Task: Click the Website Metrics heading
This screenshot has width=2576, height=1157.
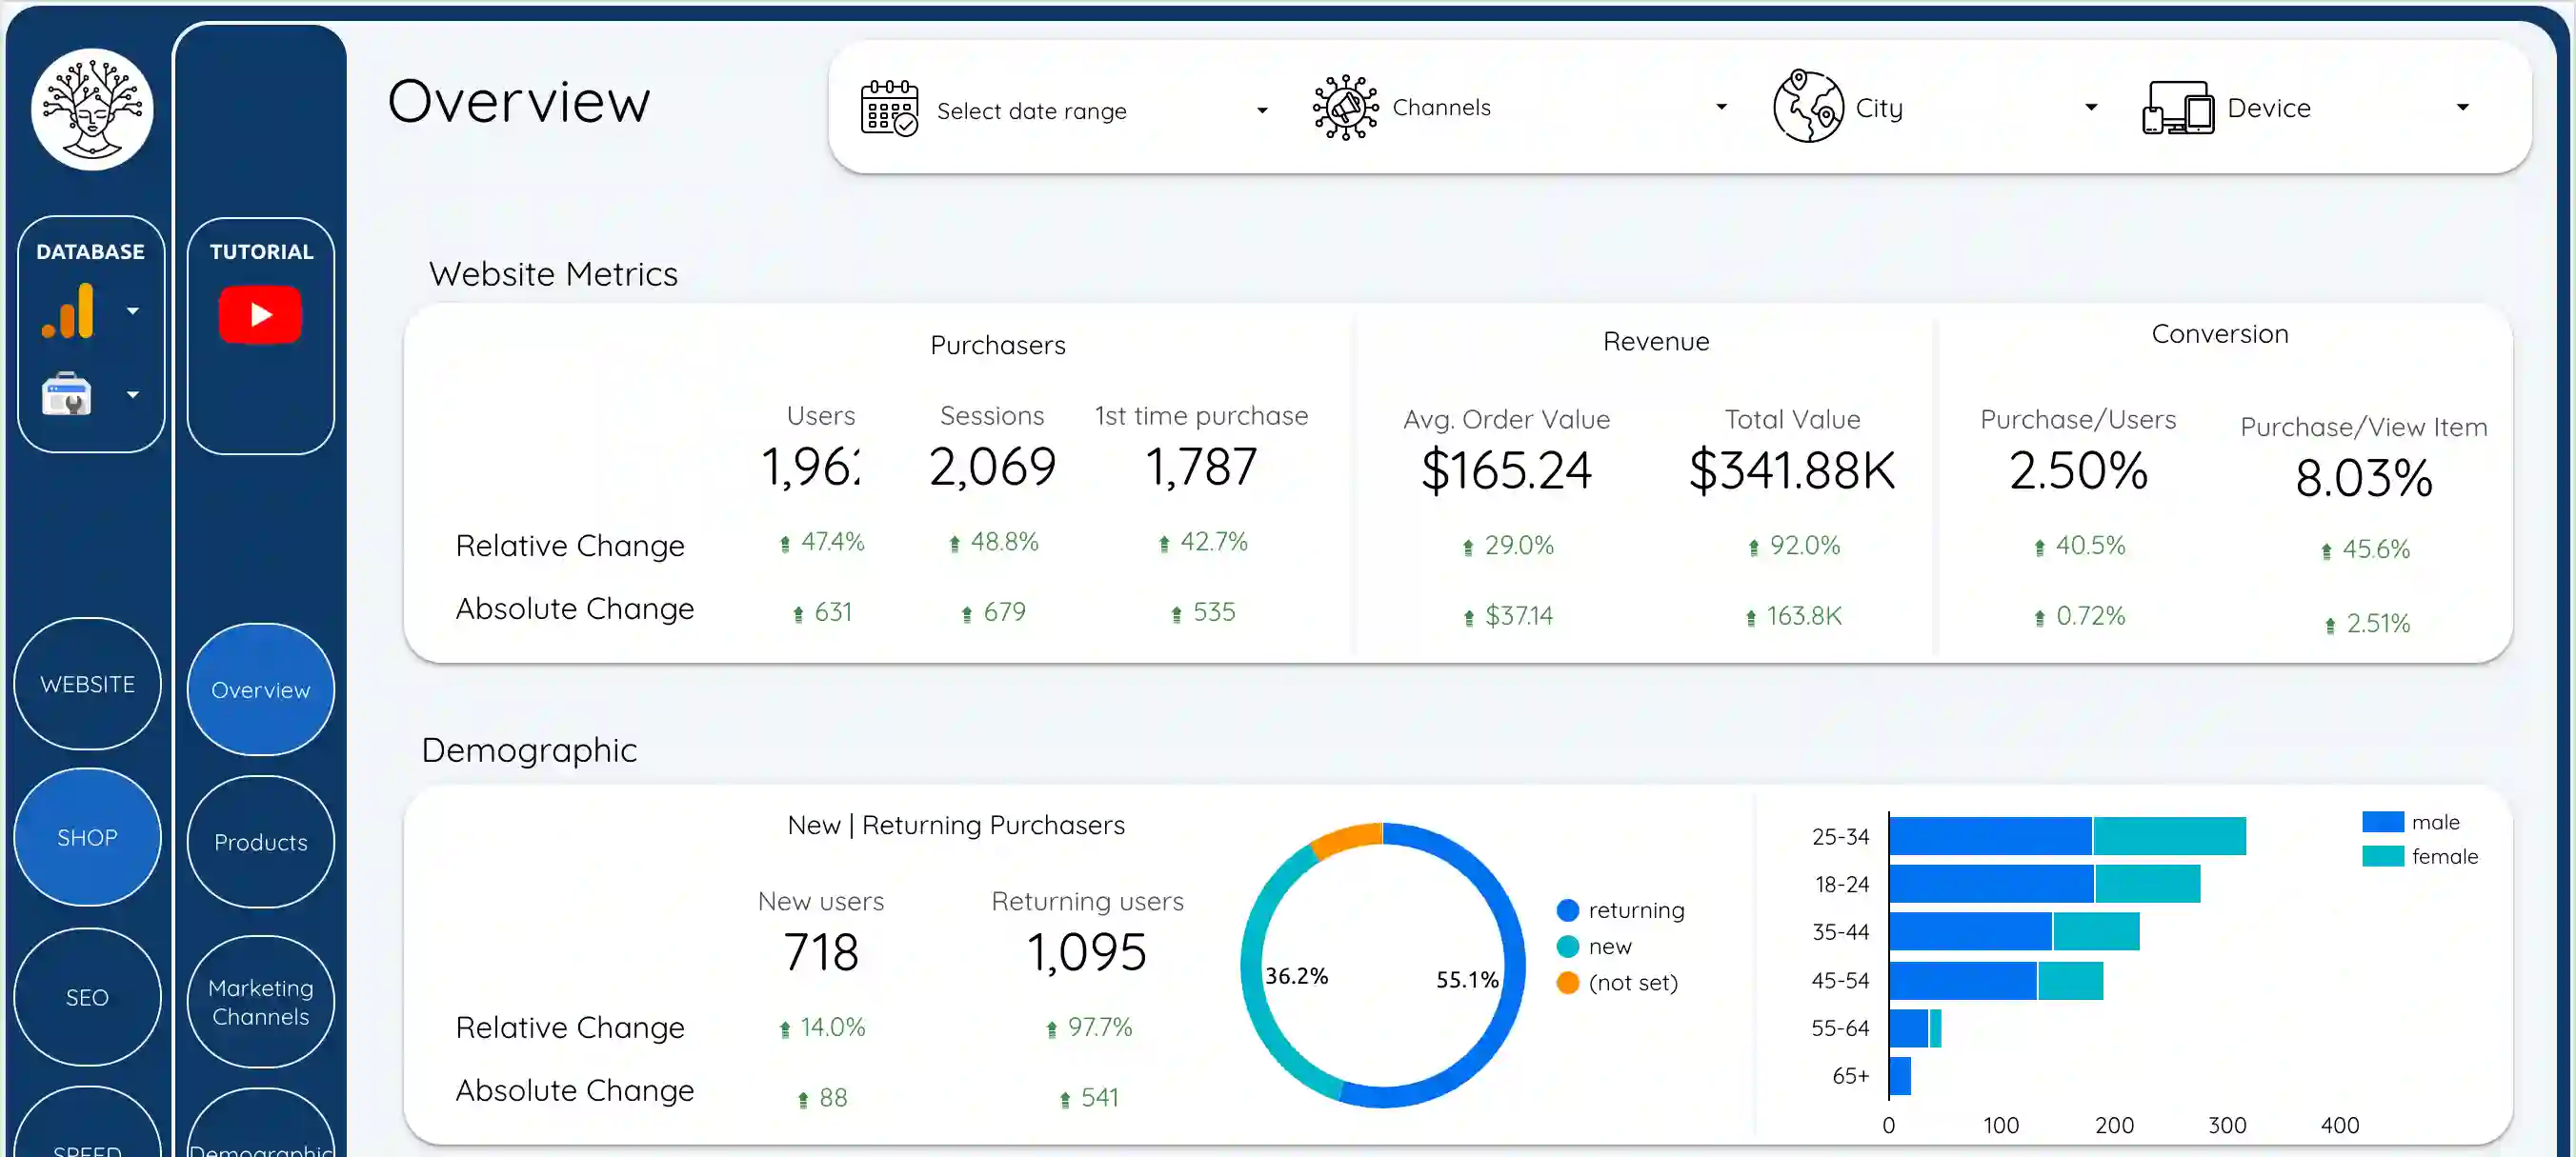Action: point(553,274)
